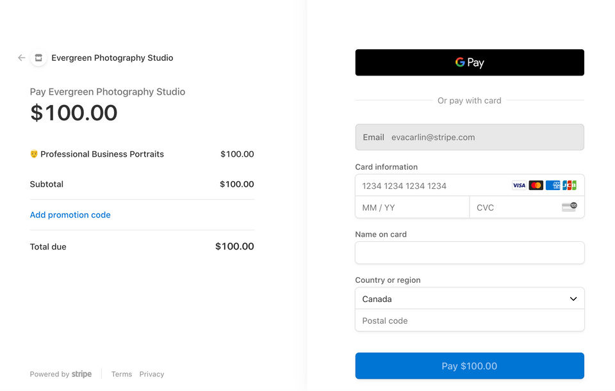Image resolution: width=615 pixels, height=391 pixels.
Task: Click the American Express logo
Action: 553,186
